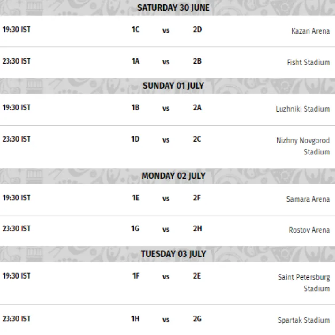Open the Rostov Arena venue link

(309, 230)
